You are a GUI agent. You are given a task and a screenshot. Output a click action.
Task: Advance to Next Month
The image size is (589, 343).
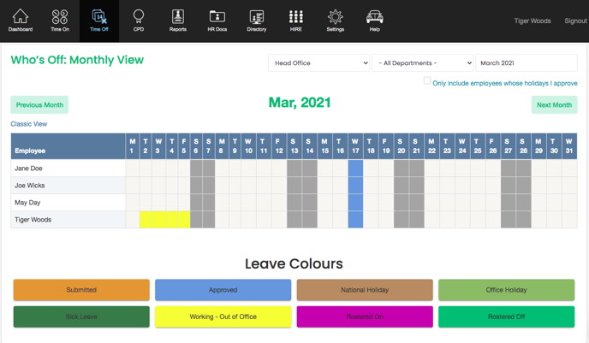(554, 104)
